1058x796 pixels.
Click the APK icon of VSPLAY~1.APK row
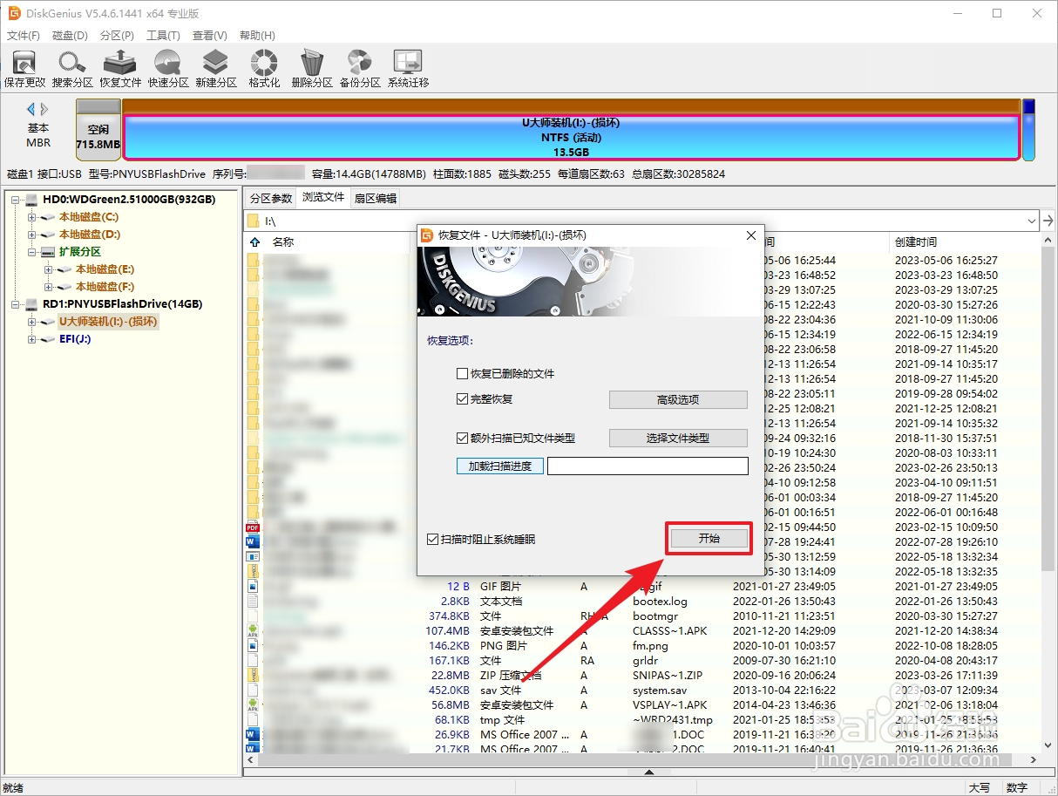pyautogui.click(x=253, y=704)
